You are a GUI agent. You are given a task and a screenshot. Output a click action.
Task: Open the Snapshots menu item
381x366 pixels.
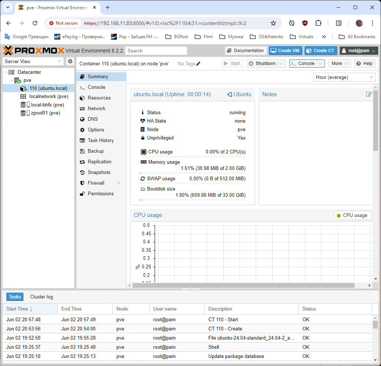click(101, 172)
